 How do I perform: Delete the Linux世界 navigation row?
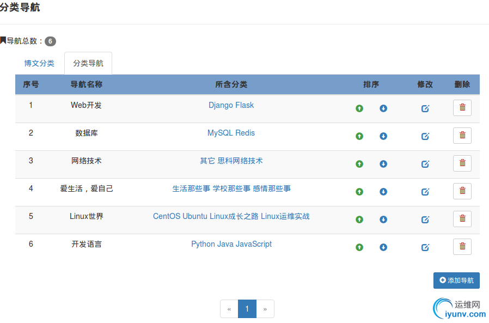click(x=462, y=219)
